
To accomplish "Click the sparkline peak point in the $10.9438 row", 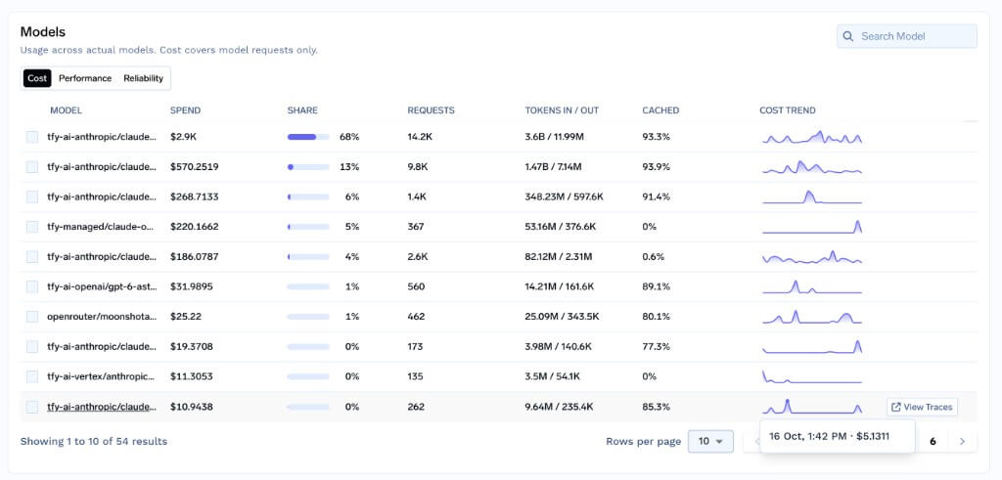I will pos(788,402).
